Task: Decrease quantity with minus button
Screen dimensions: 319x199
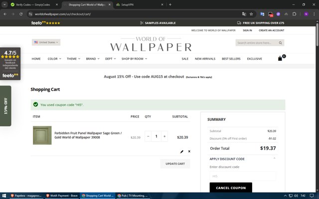Action: [148, 136]
